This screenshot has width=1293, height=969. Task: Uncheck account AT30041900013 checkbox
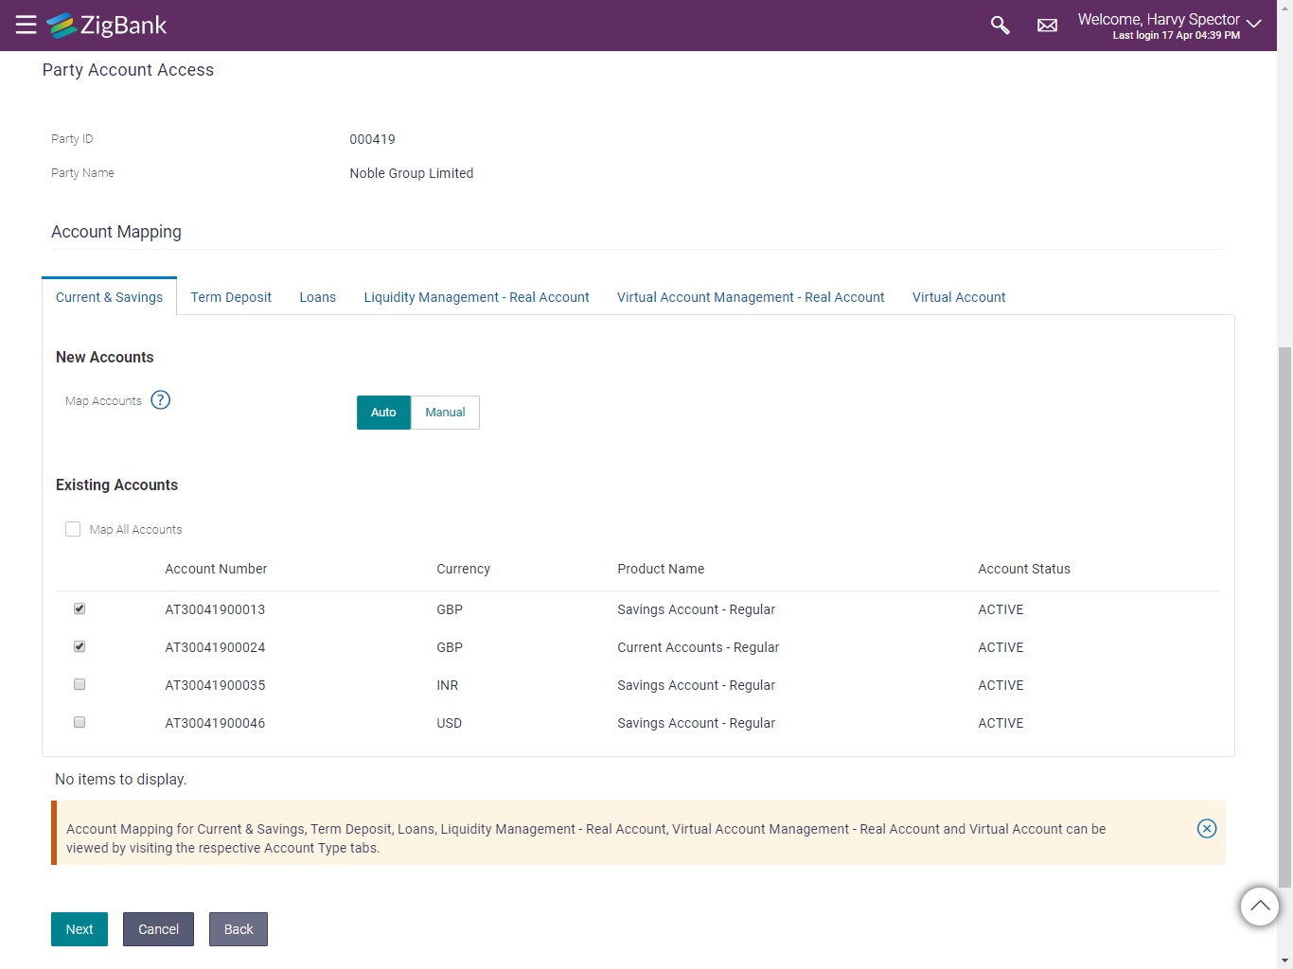[80, 608]
